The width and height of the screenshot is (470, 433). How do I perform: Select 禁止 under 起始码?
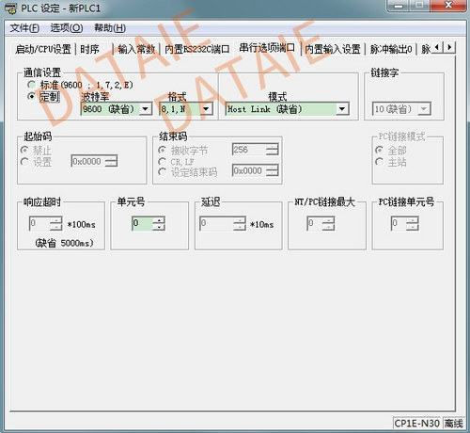click(36, 151)
